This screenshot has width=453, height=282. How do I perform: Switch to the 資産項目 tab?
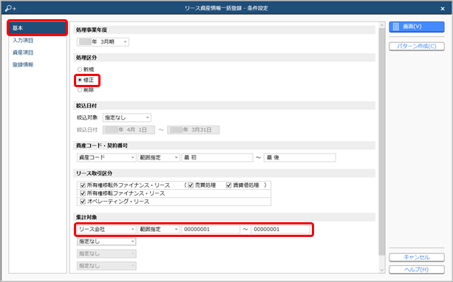[x=23, y=52]
